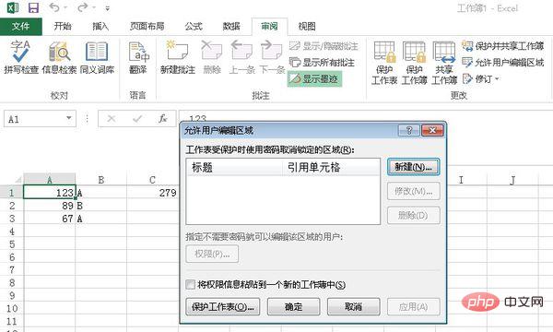Click the redo arrow in quick access toolbar
553x332 pixels.
click(x=82, y=7)
